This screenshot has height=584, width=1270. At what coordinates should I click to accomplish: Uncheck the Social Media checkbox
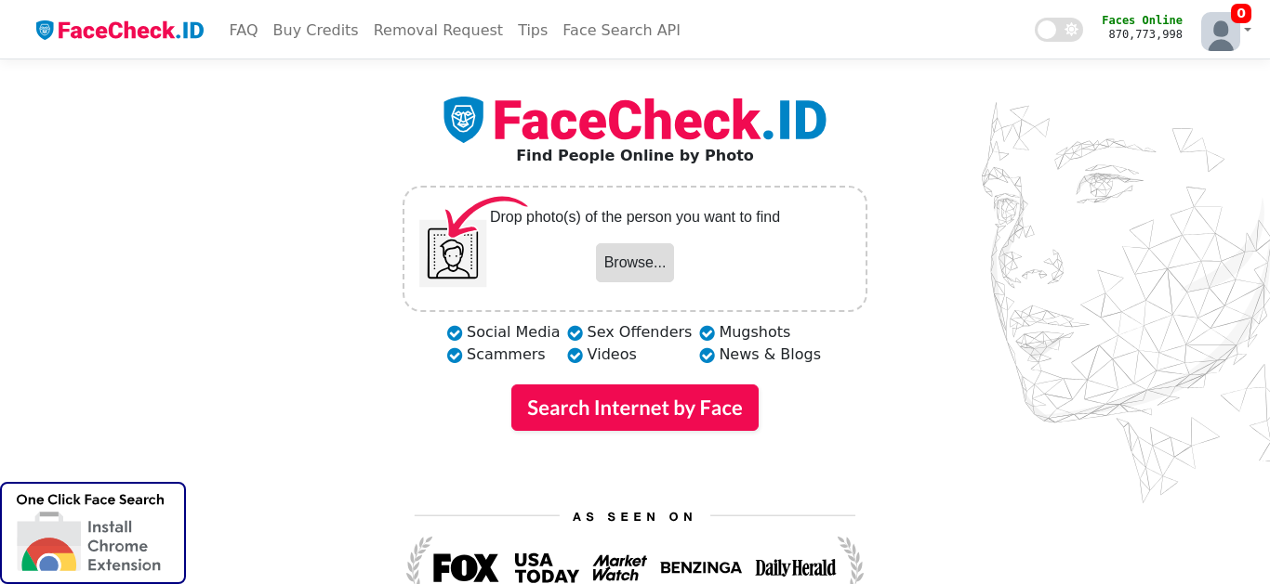point(455,333)
